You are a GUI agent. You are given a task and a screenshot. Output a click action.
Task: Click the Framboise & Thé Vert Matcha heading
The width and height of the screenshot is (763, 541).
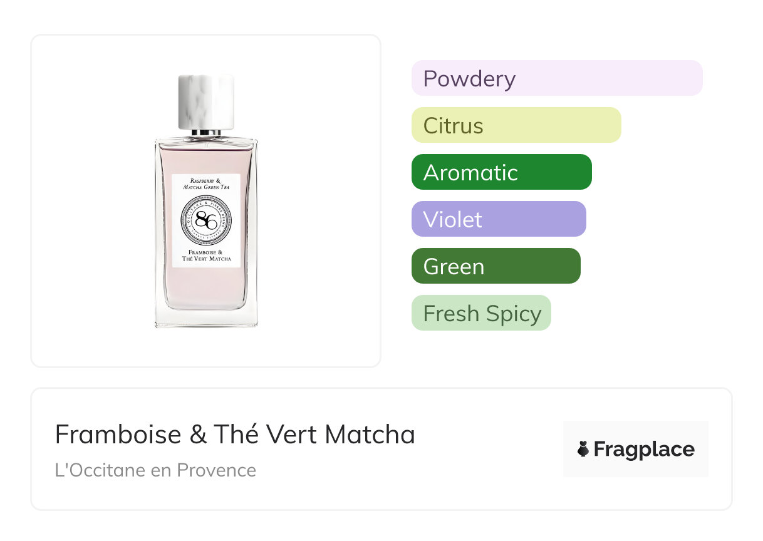click(235, 435)
